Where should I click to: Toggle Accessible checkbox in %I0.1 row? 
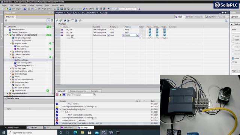(150, 32)
